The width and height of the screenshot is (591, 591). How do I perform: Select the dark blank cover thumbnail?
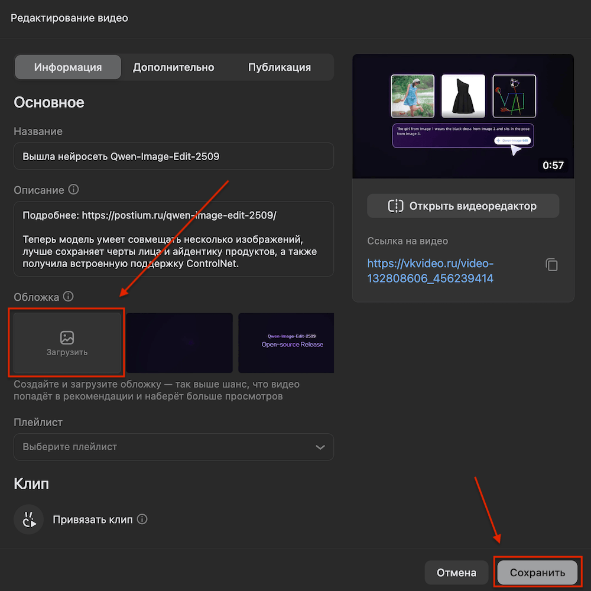pos(180,343)
